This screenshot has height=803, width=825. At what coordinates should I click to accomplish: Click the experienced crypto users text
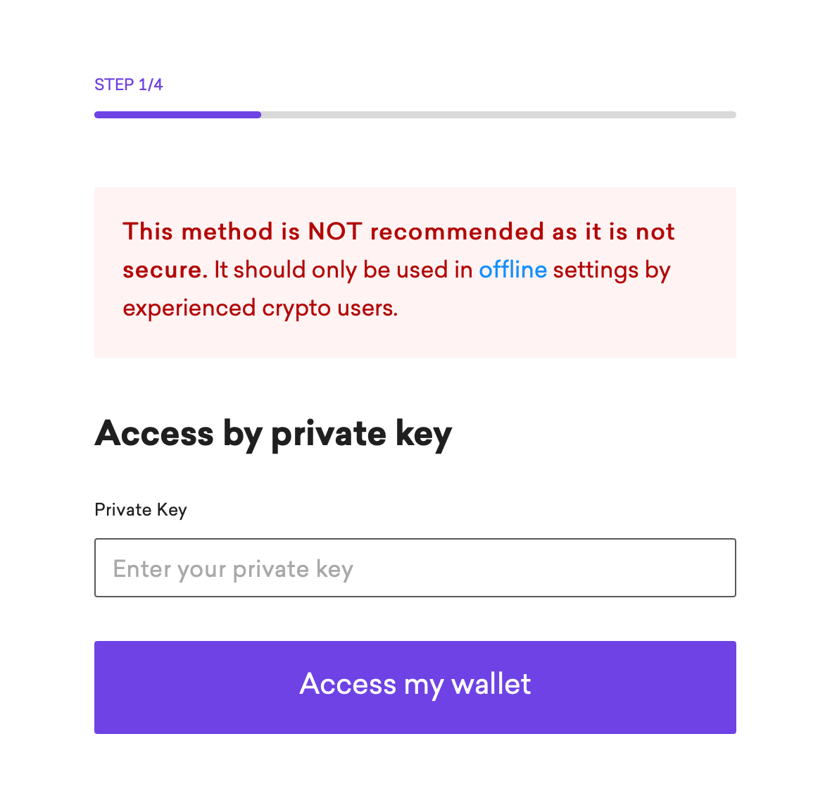click(x=260, y=308)
